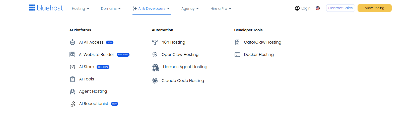Expand the Agency dropdown arrow
The width and height of the screenshot is (412, 113).
pyautogui.click(x=197, y=9)
